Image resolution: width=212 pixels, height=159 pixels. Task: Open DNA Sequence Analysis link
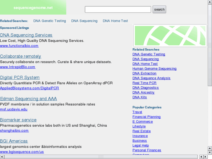click(151, 78)
